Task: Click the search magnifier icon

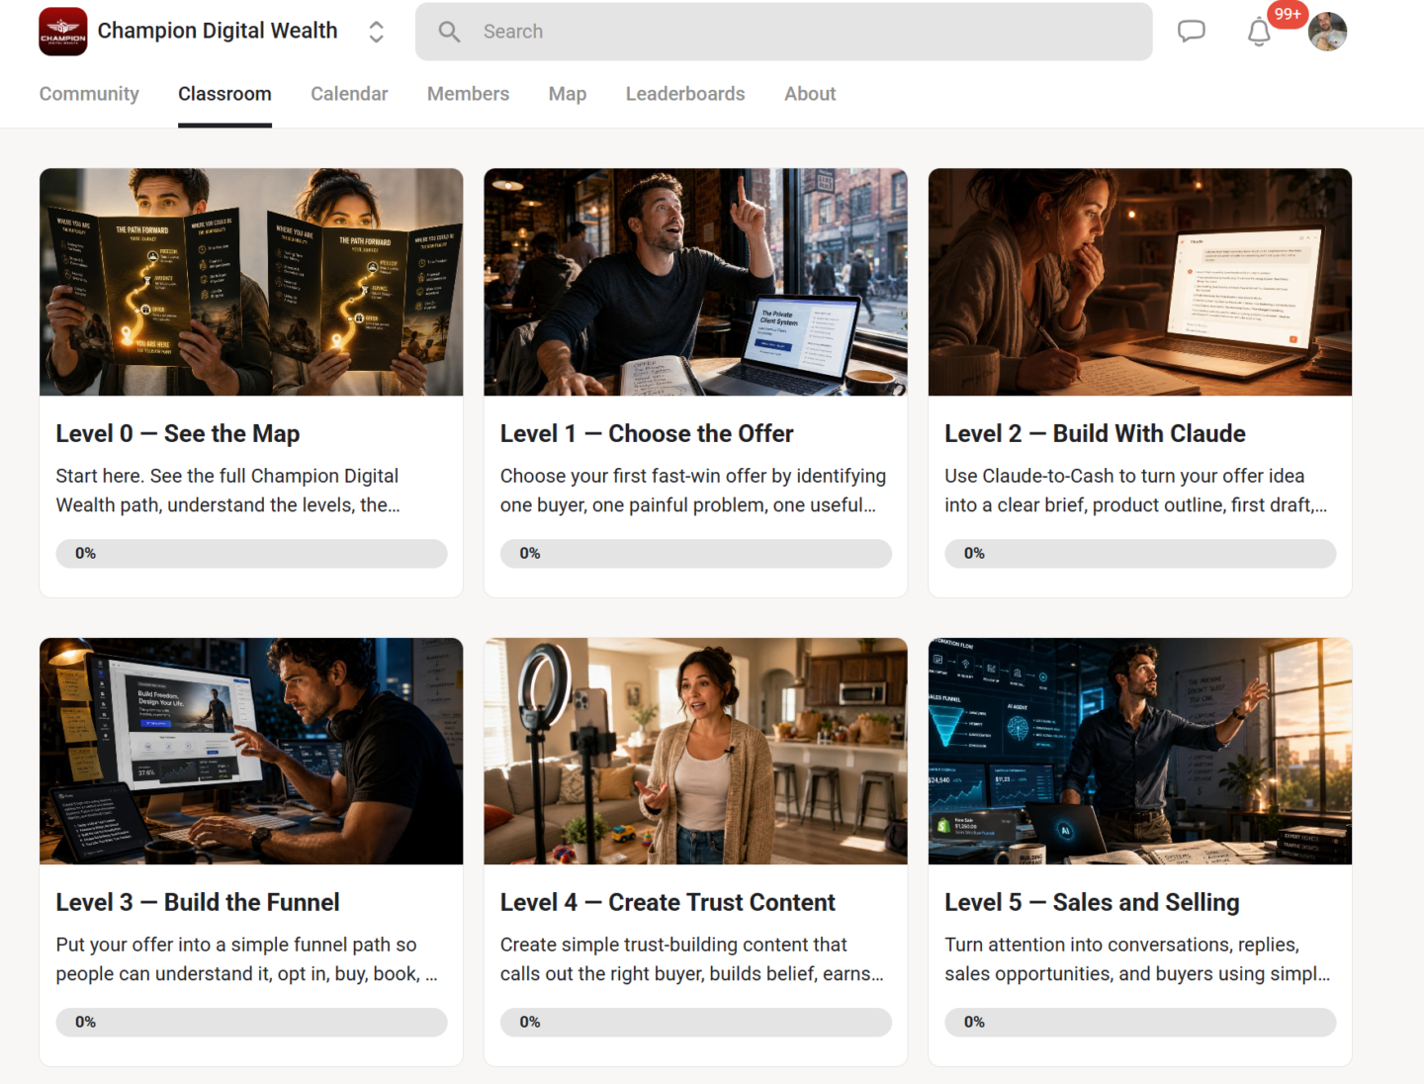Action: tap(449, 32)
